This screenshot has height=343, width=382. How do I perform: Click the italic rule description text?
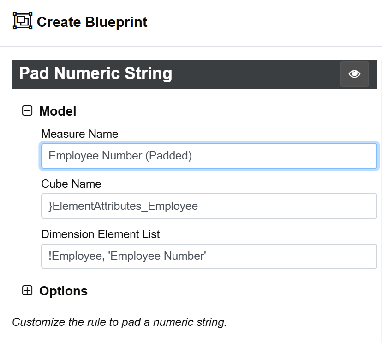point(119,322)
